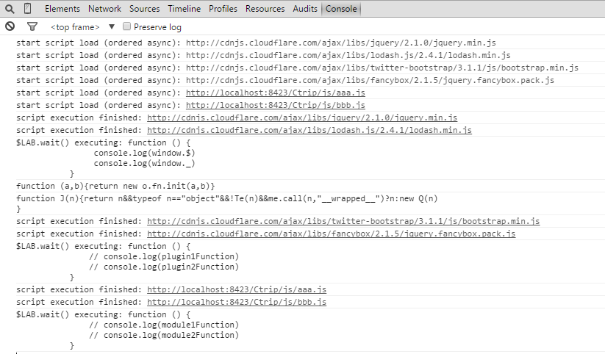
Task: Select the Profiles tab
Action: coord(223,9)
